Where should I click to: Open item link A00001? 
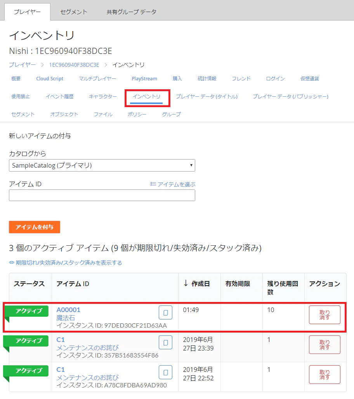click(68, 310)
